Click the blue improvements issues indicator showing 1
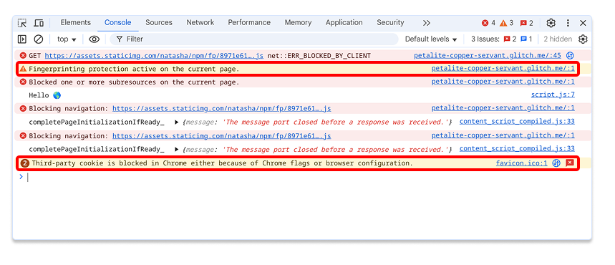The height and width of the screenshot is (265, 615). [x=526, y=39]
